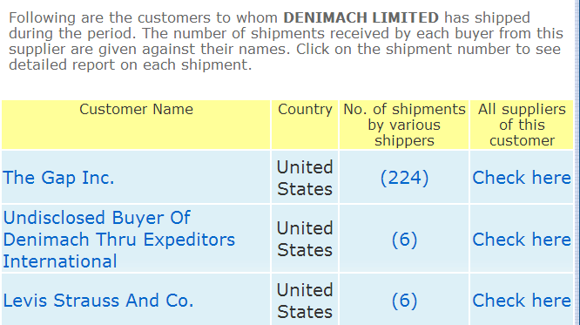View (6) shipments for Undisclosed Buyer
Screen dimensions: 580x325
click(404, 240)
